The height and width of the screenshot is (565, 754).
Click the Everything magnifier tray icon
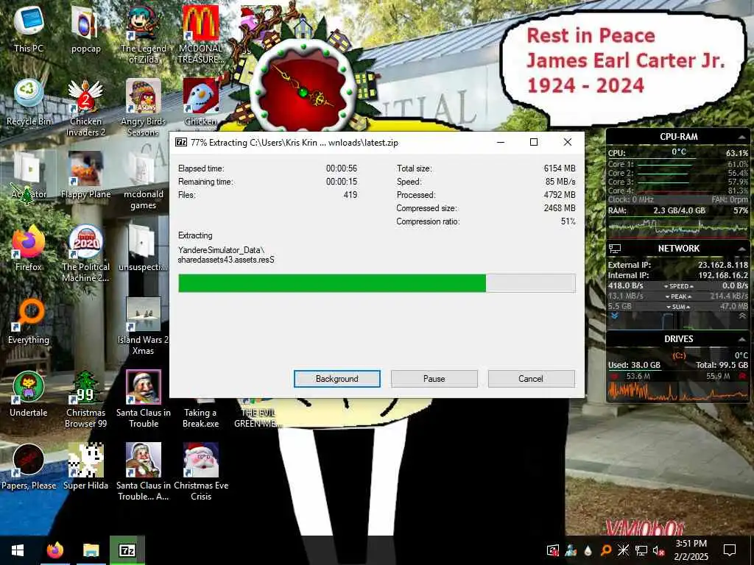pos(606,550)
